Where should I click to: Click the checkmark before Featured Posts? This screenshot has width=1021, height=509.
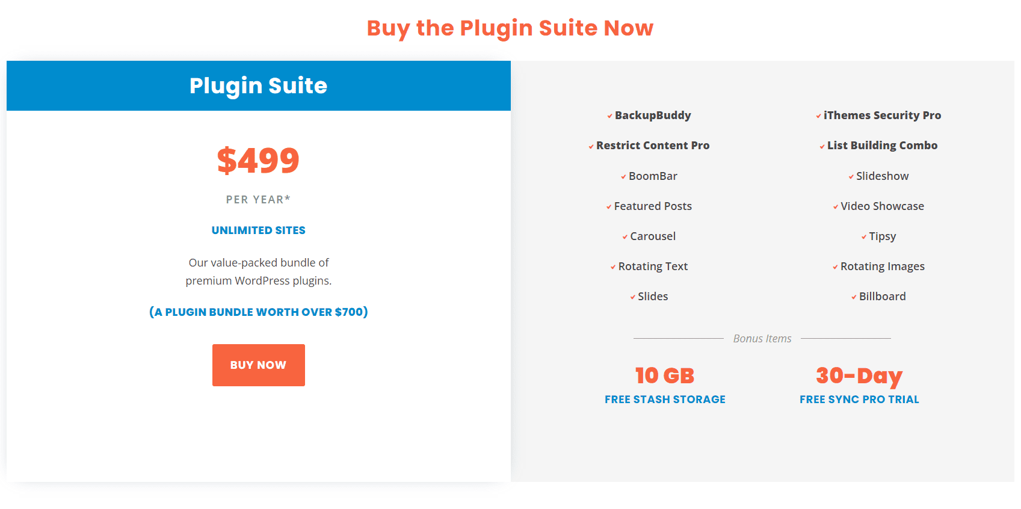pyautogui.click(x=609, y=207)
